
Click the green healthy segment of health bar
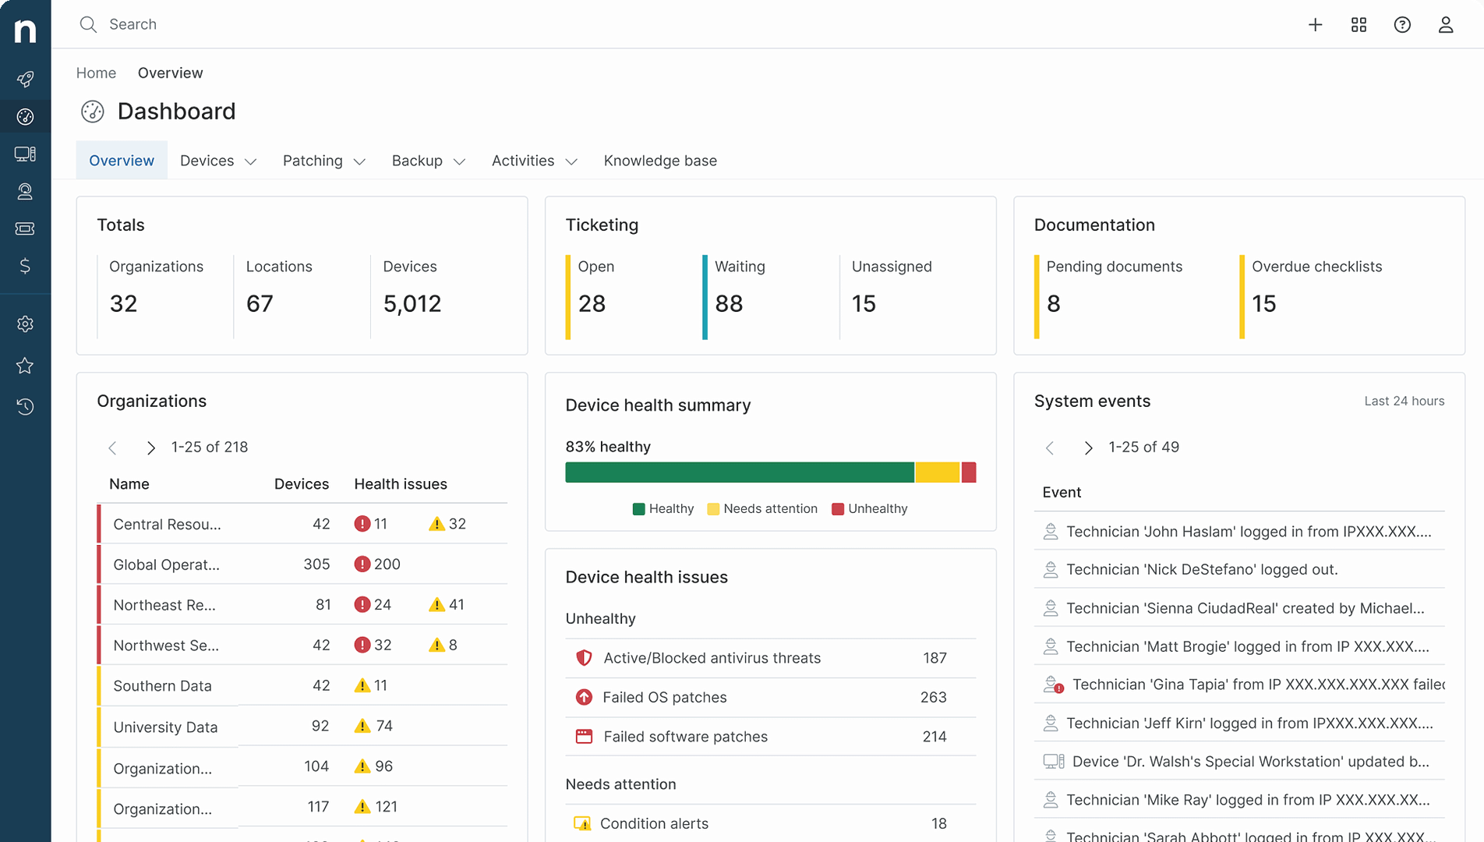coord(740,472)
